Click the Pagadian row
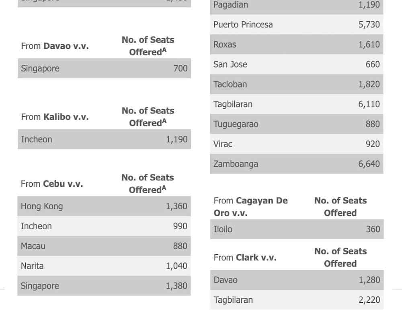This screenshot has width=402, height=322. click(x=296, y=5)
